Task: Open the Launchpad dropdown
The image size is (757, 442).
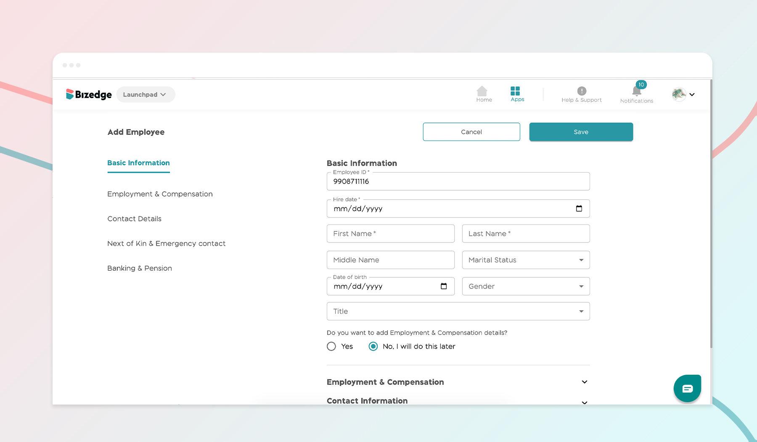Action: pyautogui.click(x=146, y=94)
